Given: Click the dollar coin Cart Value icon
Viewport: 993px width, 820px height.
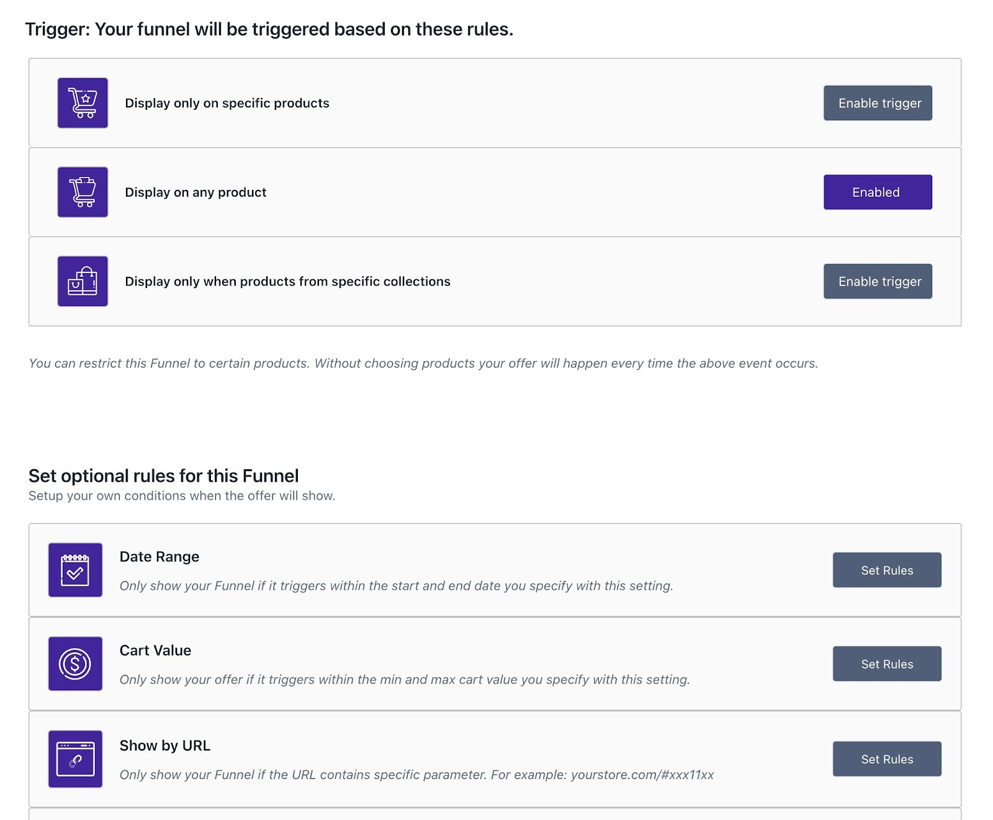Looking at the screenshot, I should (75, 664).
